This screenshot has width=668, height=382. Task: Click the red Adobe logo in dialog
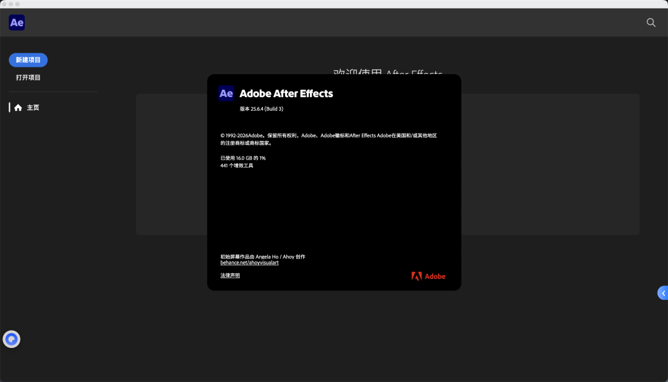tap(428, 276)
